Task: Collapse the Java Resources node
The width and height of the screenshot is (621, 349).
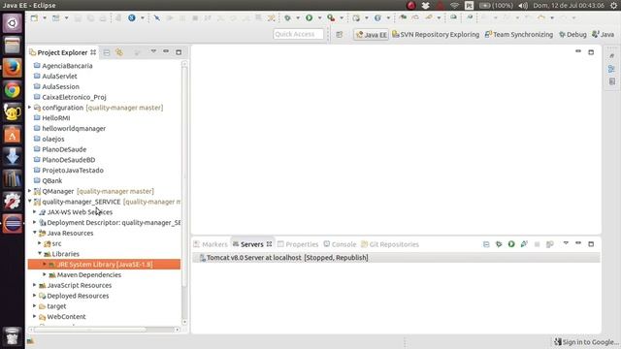Action: tap(35, 233)
